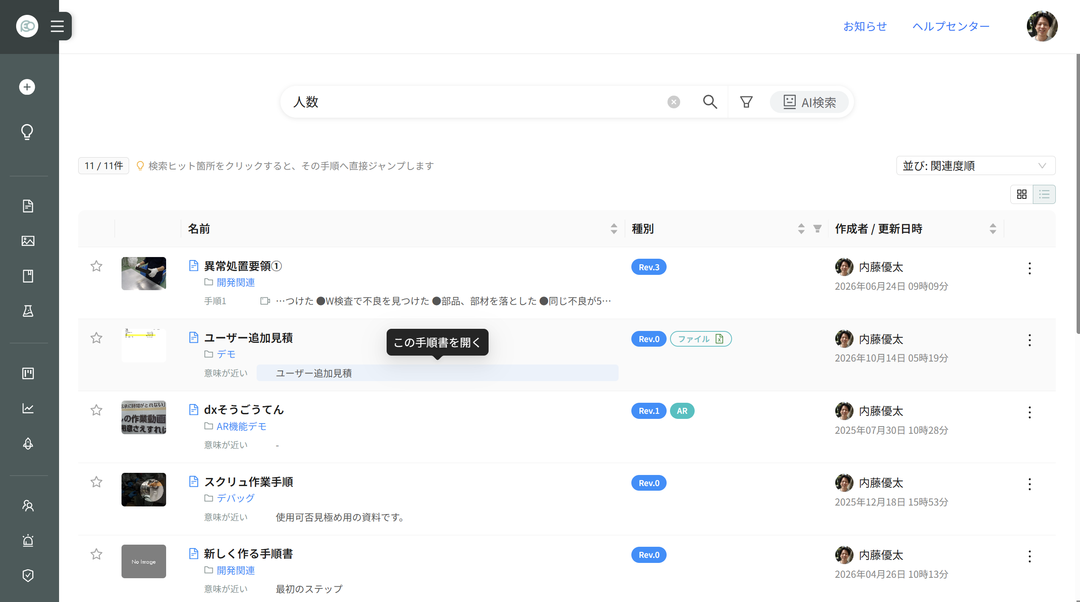
Task: Sort by 作成者 / 更新日時 column arrows
Action: click(x=993, y=229)
